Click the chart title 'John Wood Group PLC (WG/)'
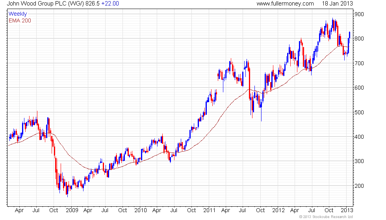Viewport: 386px width, 220px height. pos(46,4)
